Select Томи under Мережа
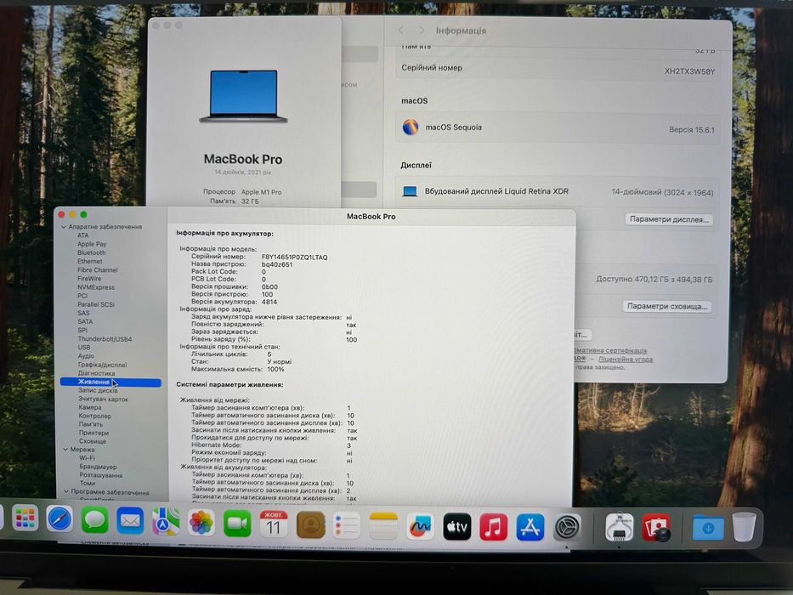 (87, 483)
